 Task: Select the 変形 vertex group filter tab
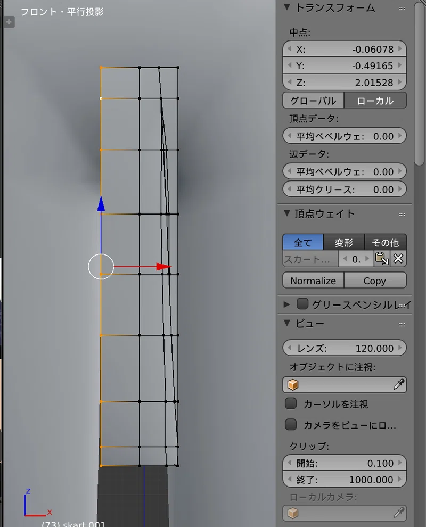coord(343,242)
